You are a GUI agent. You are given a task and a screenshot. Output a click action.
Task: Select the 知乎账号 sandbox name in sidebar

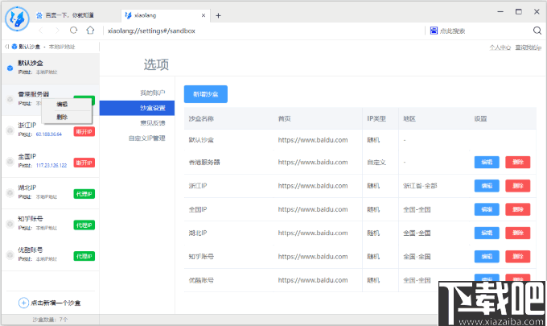coord(31,218)
